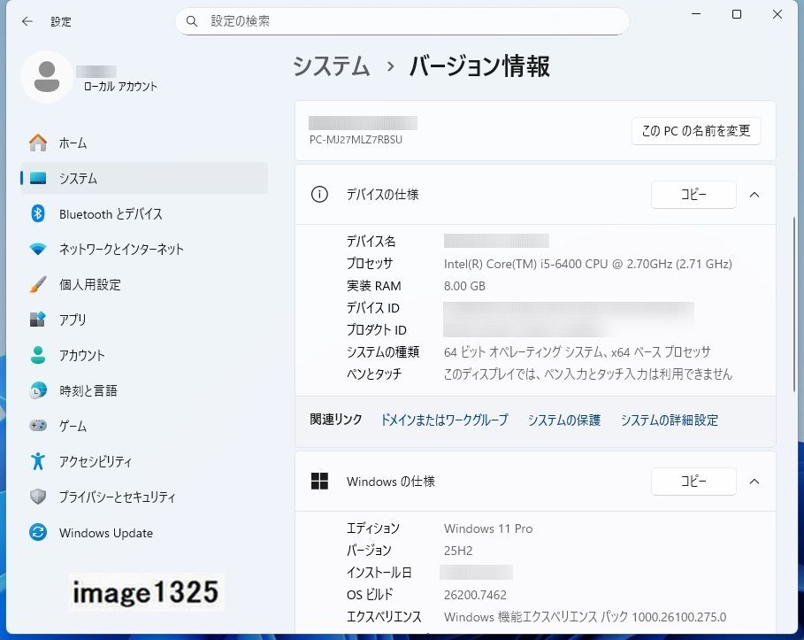Select the 時刻と言語 globe clock icon
This screenshot has width=804, height=640.
click(38, 390)
